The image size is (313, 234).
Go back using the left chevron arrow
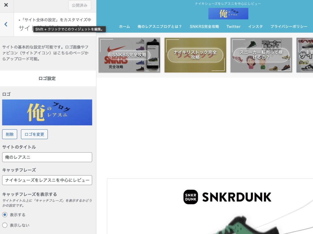[6, 24]
